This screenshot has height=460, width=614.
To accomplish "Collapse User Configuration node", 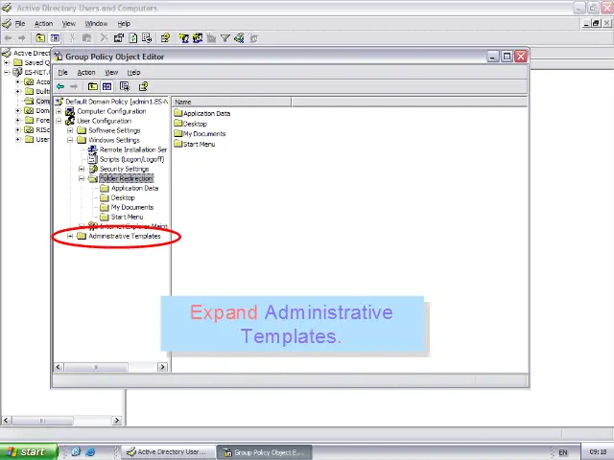I will click(59, 121).
